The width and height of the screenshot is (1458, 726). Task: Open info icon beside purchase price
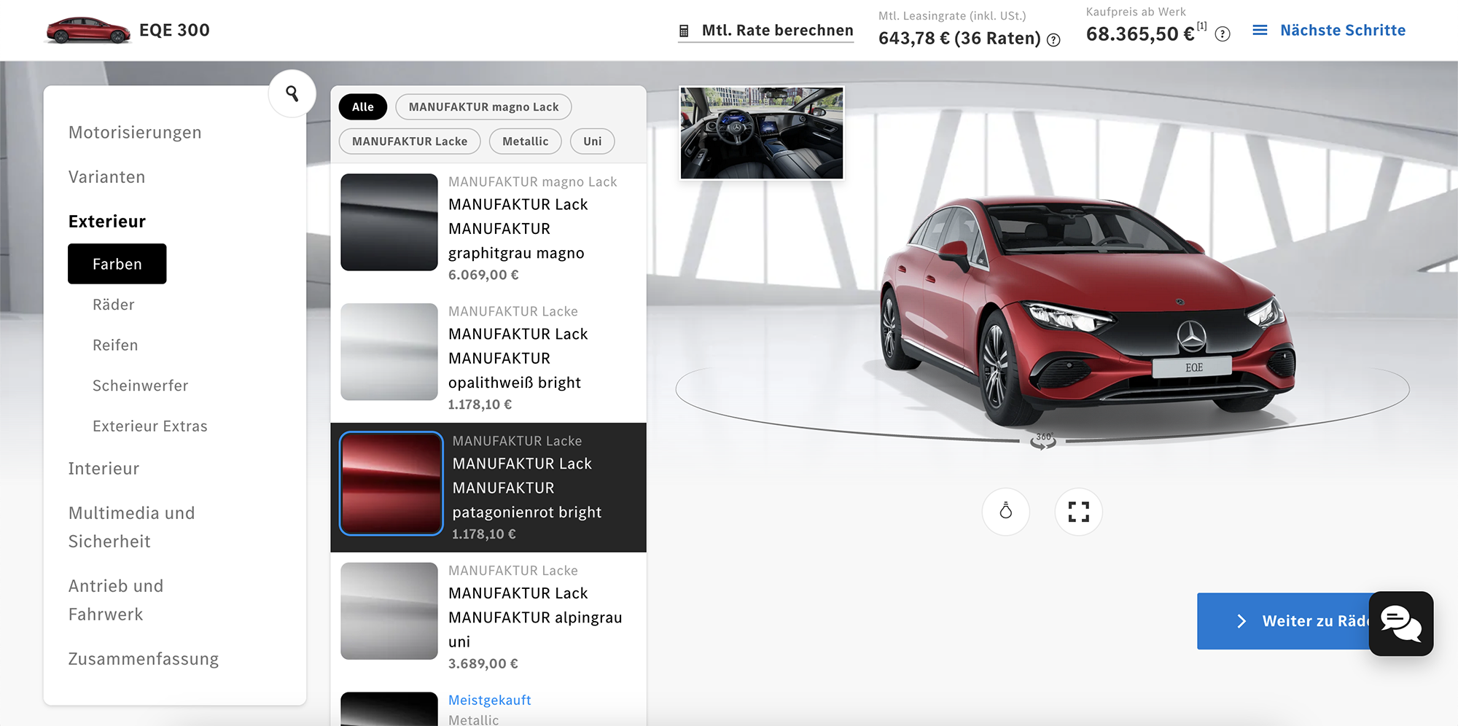[1223, 34]
